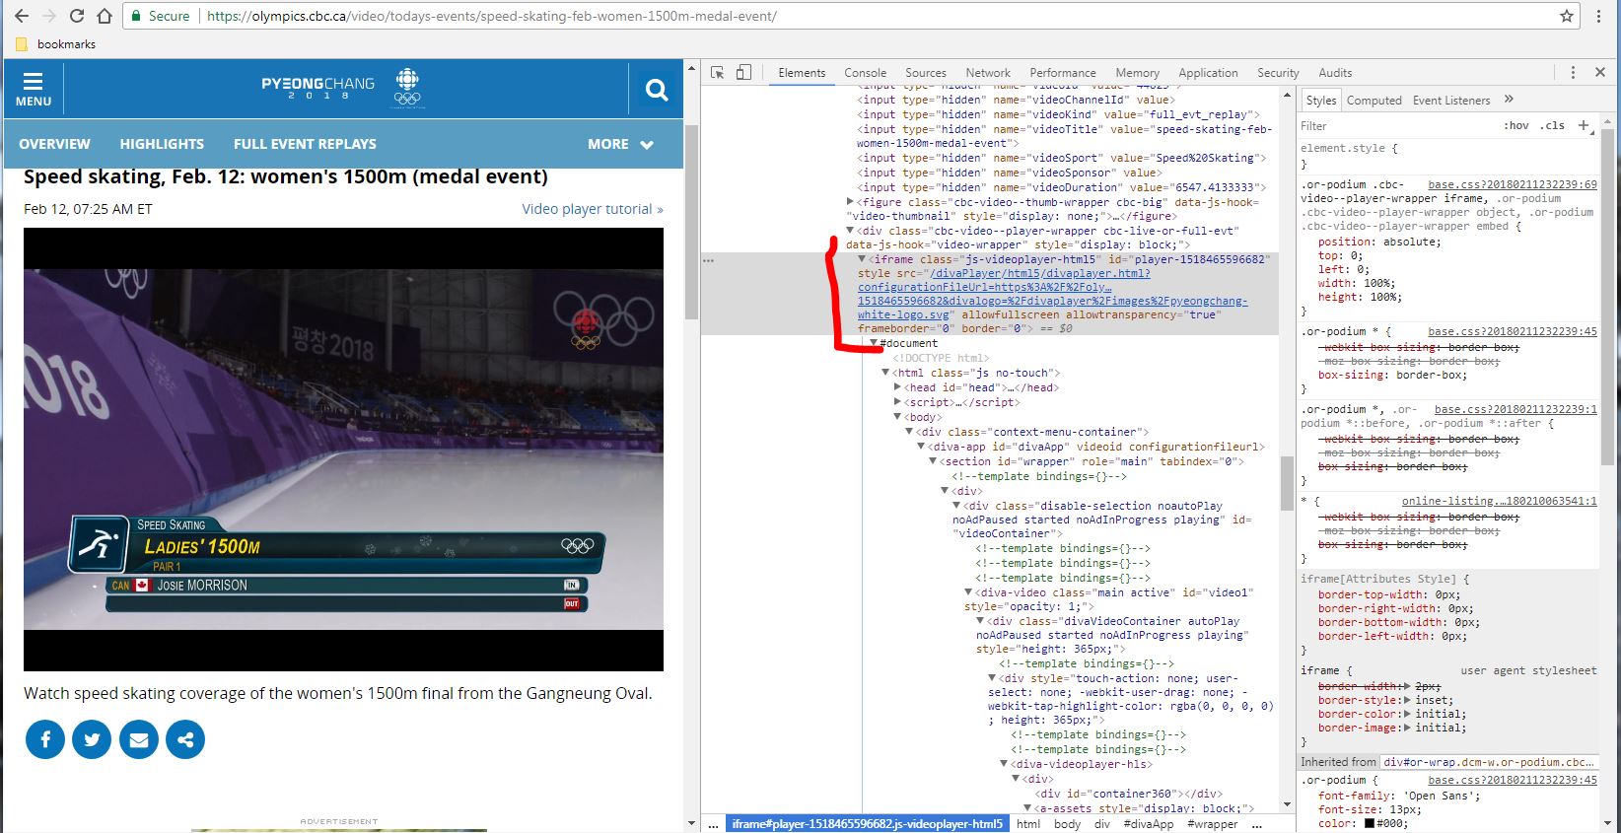Select the body breadcrumb

click(x=1067, y=824)
